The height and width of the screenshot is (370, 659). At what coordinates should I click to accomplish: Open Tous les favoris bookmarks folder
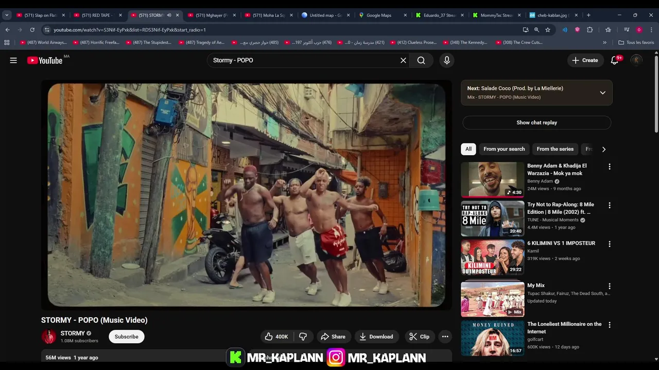coord(636,43)
